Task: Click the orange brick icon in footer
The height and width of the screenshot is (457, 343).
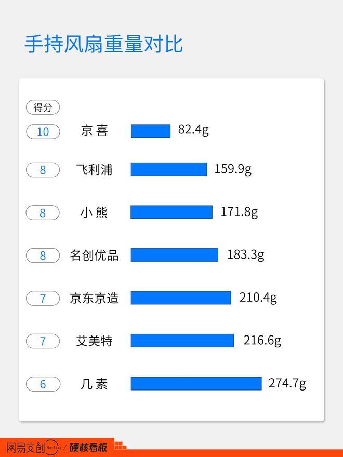Action: tap(120, 446)
